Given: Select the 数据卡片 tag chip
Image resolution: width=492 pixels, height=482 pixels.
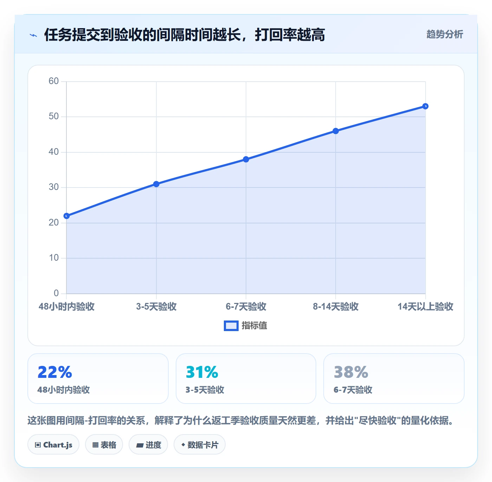Looking at the screenshot, I should [x=200, y=445].
